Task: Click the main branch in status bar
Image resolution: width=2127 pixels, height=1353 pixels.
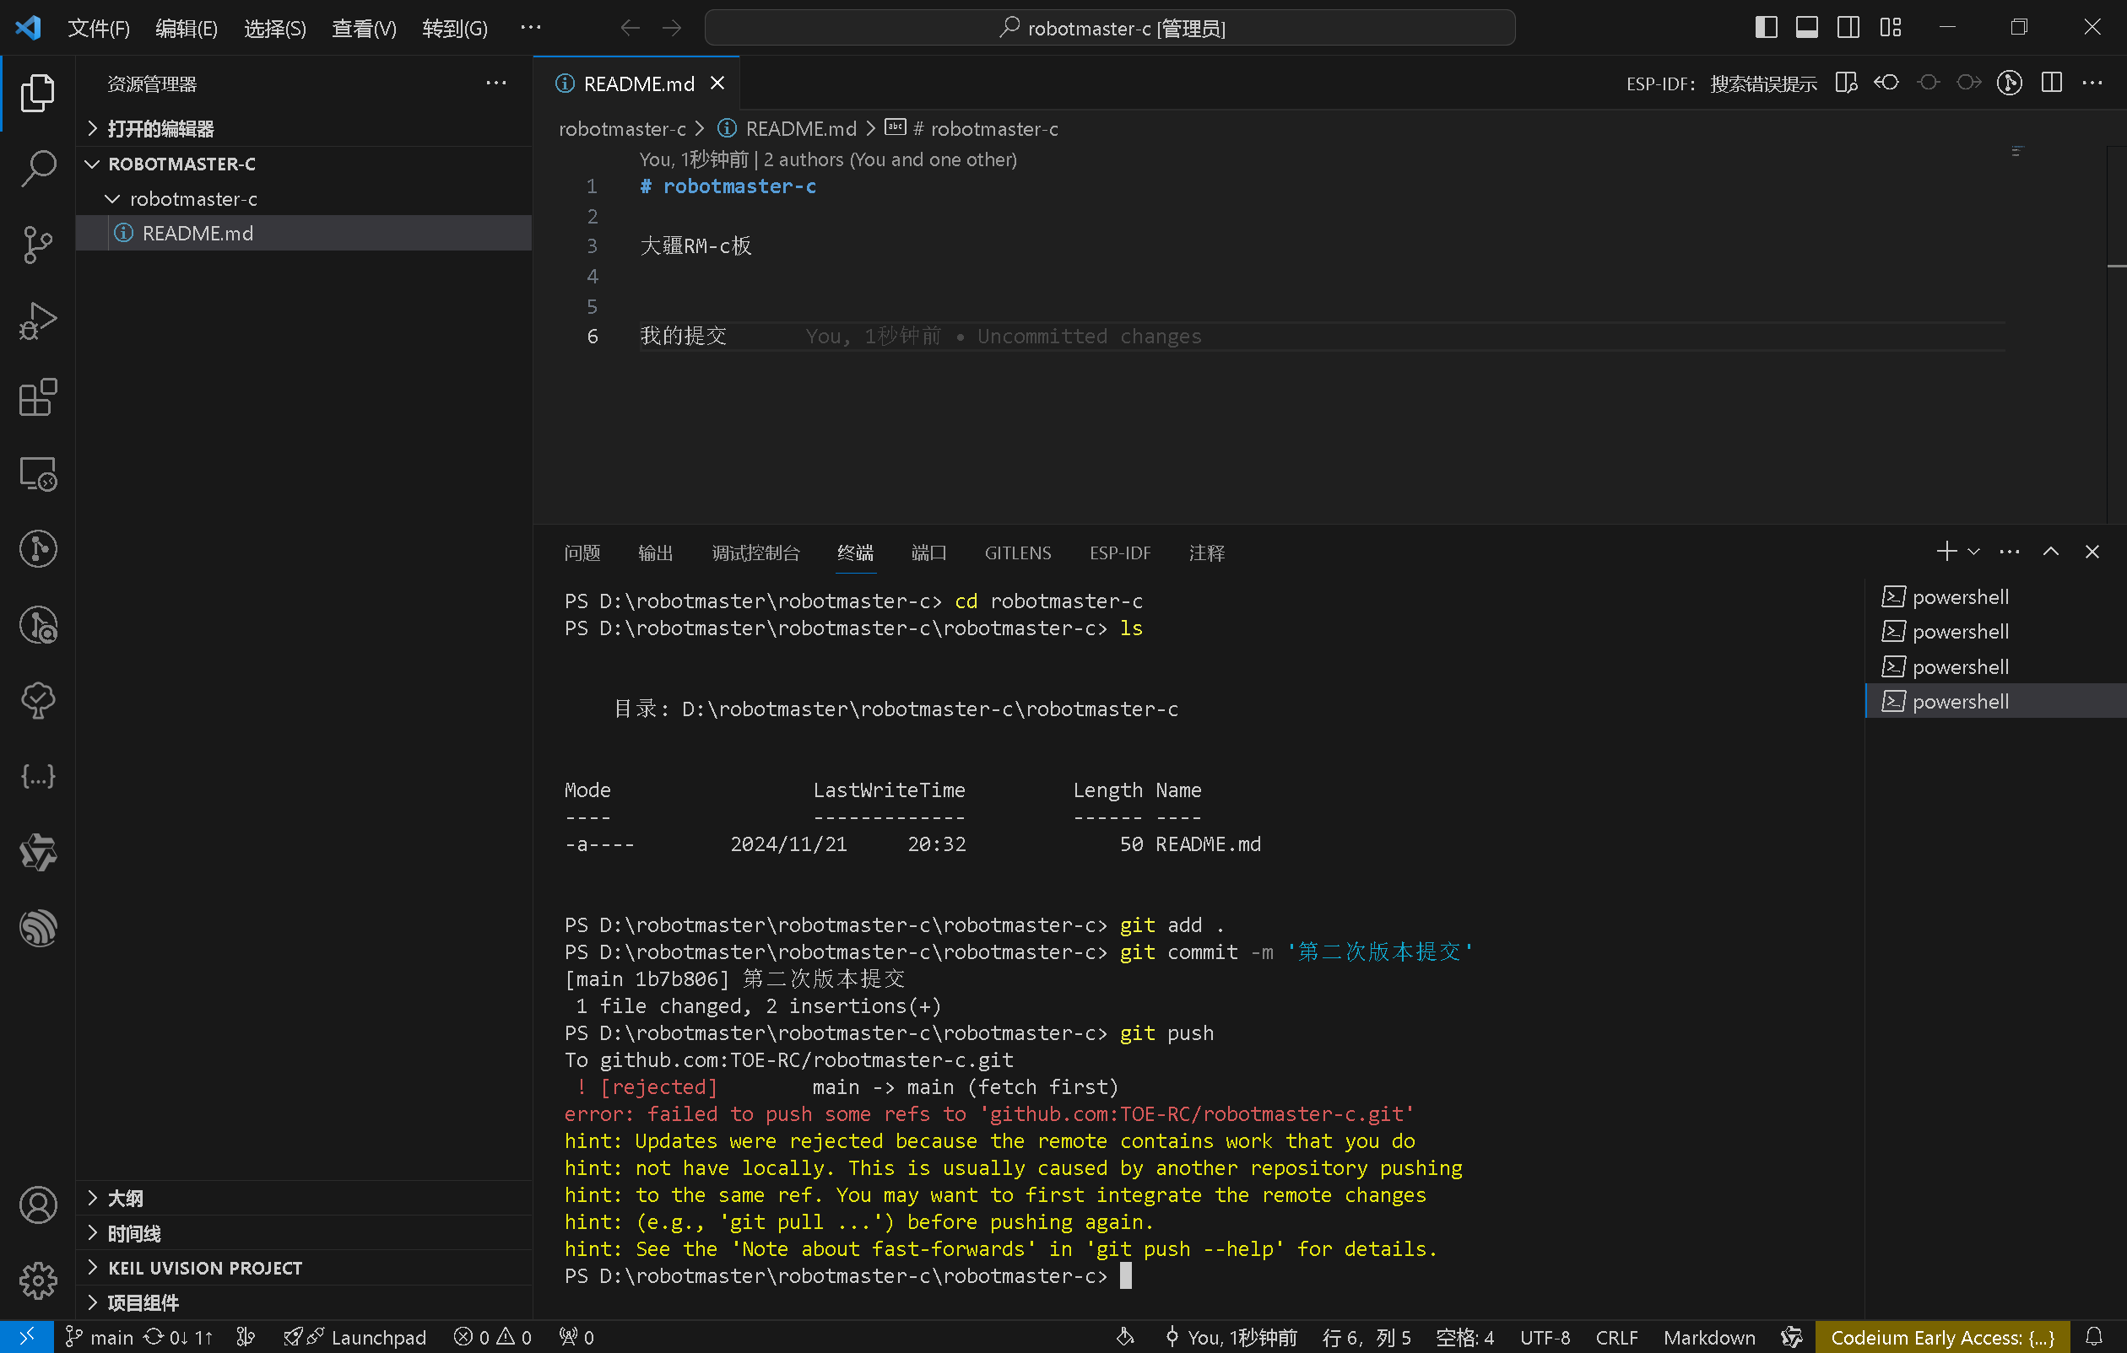Action: (99, 1337)
